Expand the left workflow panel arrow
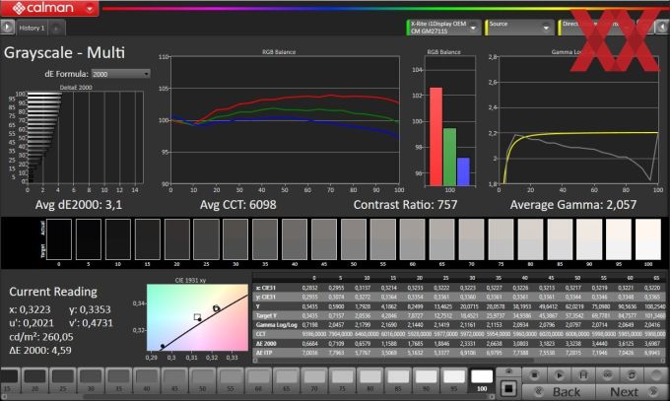This screenshot has width=670, height=401. tap(7, 27)
